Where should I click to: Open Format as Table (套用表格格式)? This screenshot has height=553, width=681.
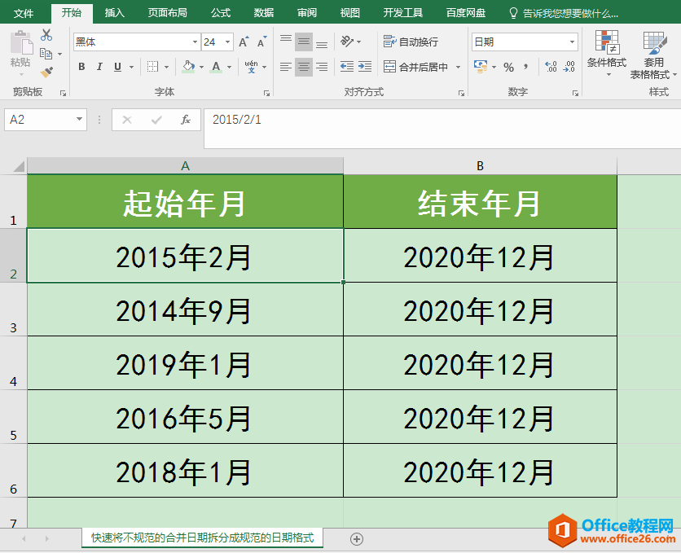[653, 55]
